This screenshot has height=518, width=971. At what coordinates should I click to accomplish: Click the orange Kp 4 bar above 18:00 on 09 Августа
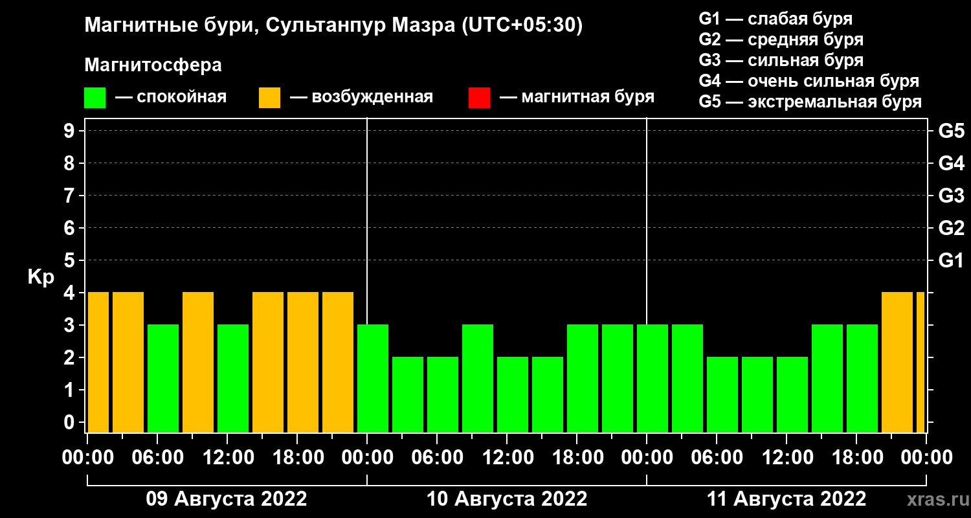(x=303, y=362)
